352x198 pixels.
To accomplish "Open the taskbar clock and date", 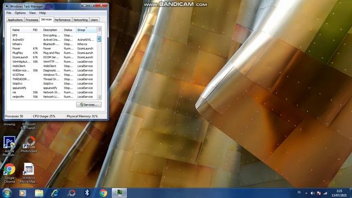I will pyautogui.click(x=339, y=193).
